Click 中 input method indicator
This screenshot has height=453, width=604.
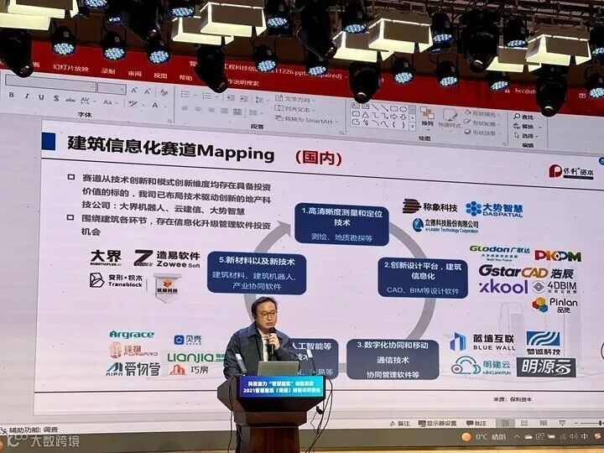pos(585,436)
